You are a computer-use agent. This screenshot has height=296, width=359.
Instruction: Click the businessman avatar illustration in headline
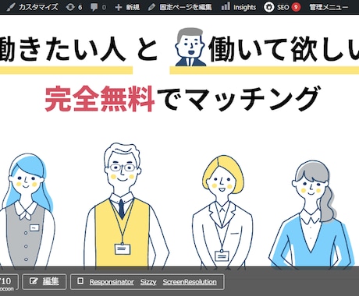pos(190,47)
